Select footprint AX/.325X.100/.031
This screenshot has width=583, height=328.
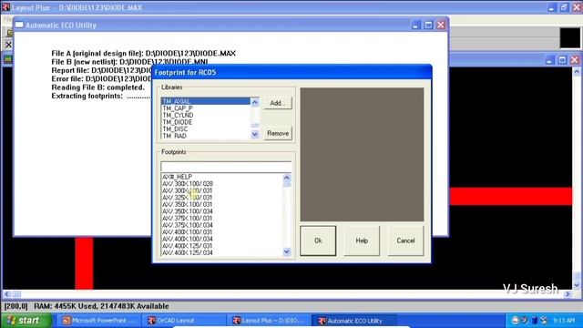coord(222,198)
